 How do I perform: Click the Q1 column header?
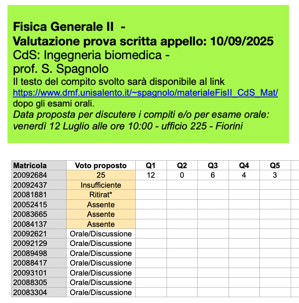(x=151, y=166)
